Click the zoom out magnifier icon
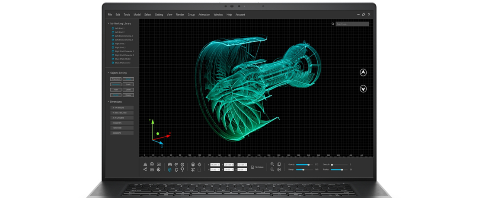The height and width of the screenshot is (198, 479). click(272, 170)
